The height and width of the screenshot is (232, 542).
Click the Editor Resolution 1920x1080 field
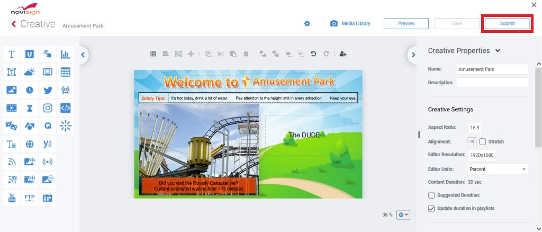(x=482, y=155)
